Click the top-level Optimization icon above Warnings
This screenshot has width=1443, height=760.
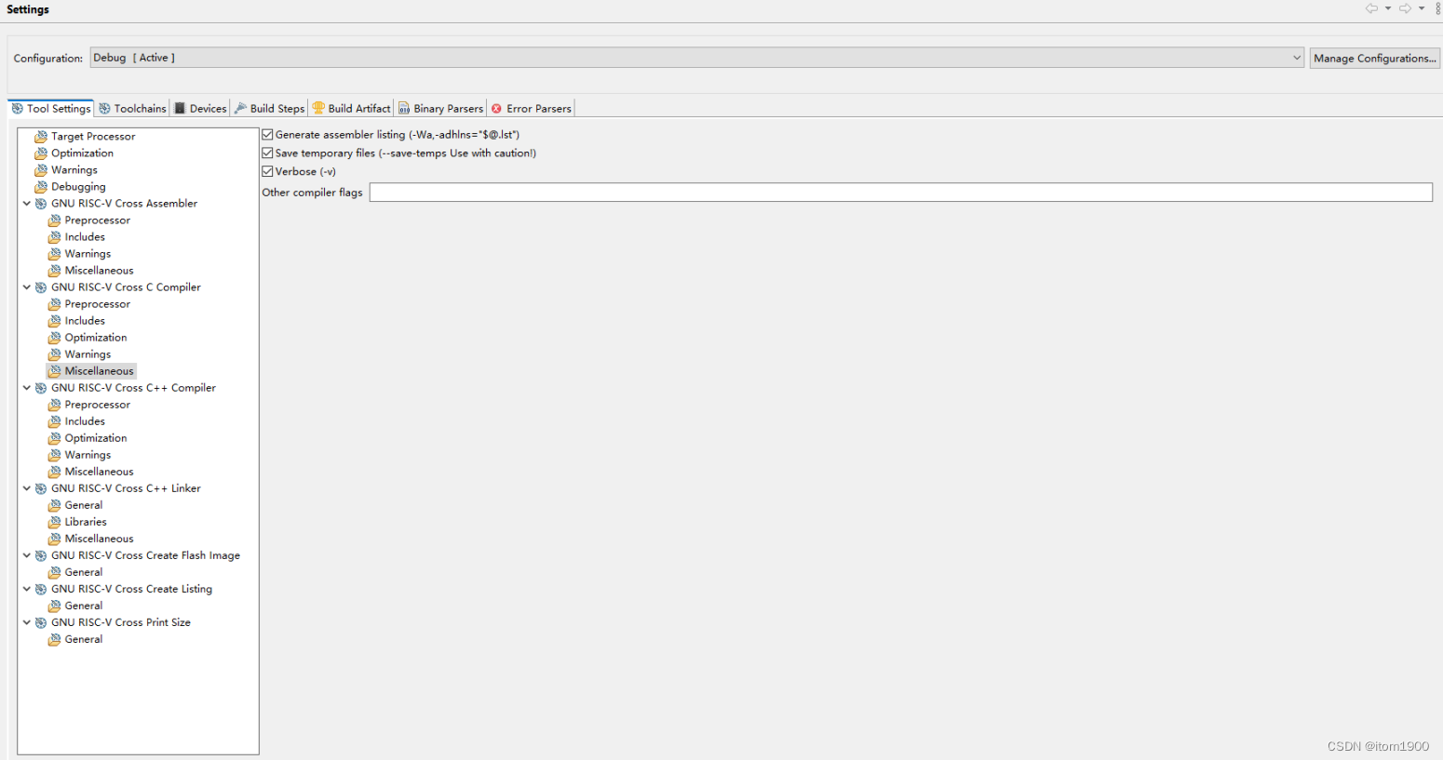click(x=41, y=153)
